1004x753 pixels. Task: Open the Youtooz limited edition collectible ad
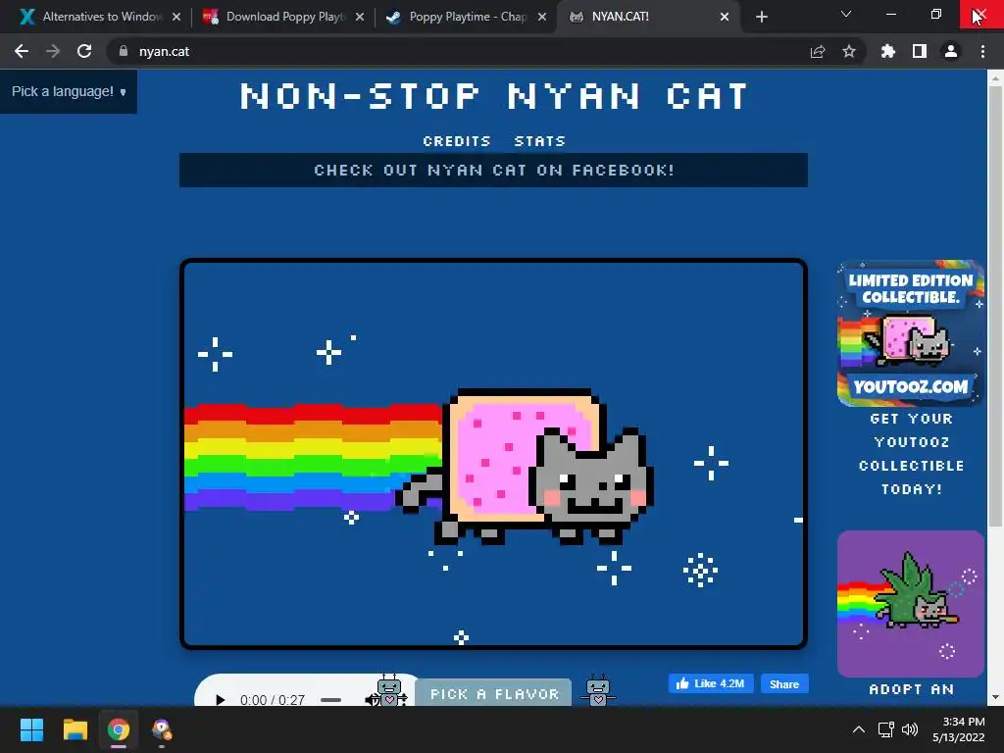tap(911, 333)
